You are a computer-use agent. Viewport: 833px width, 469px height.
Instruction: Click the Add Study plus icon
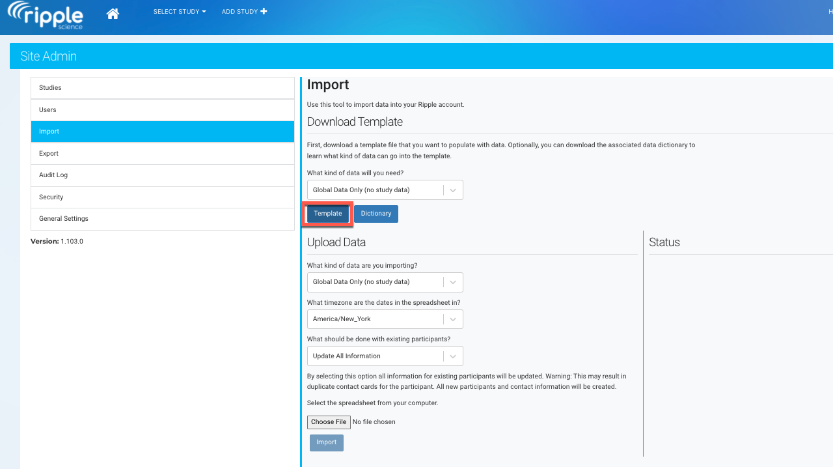click(264, 12)
